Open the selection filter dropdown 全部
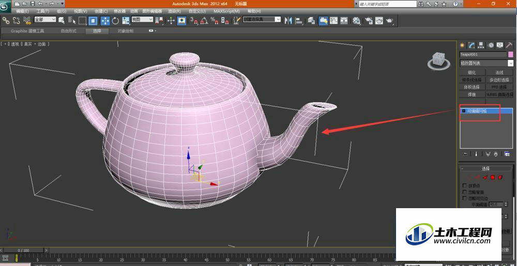The image size is (517, 266). point(45,20)
